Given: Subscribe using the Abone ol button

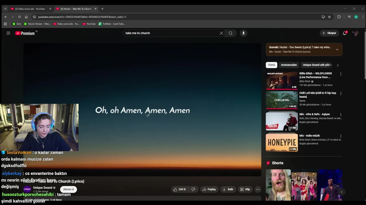Looking at the screenshot, I should point(68,189).
